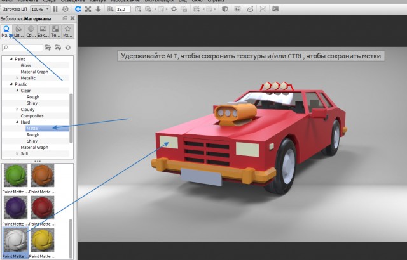Switch to the Textures library tab
Viewport: 407px width, 260px height.
click(55, 32)
